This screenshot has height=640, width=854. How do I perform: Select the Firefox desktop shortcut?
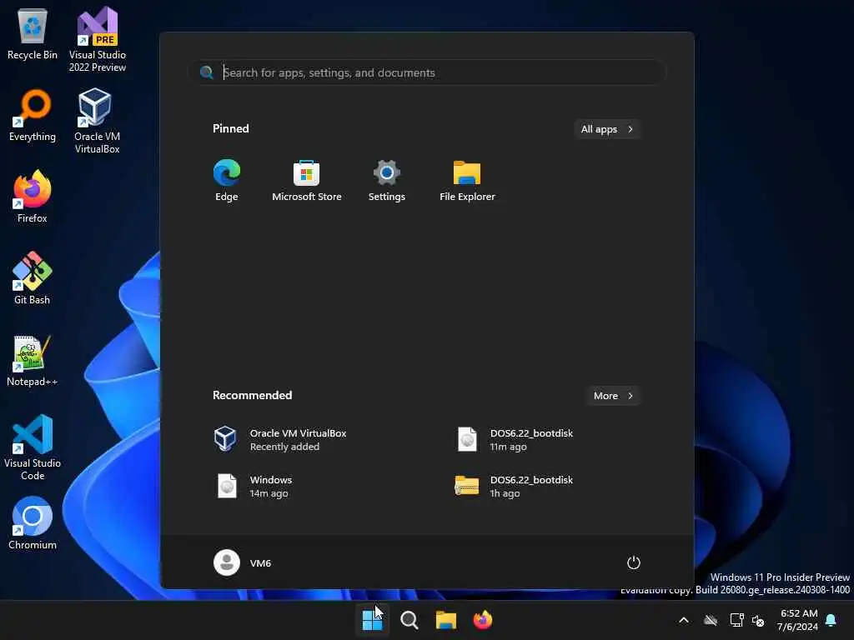pyautogui.click(x=33, y=197)
